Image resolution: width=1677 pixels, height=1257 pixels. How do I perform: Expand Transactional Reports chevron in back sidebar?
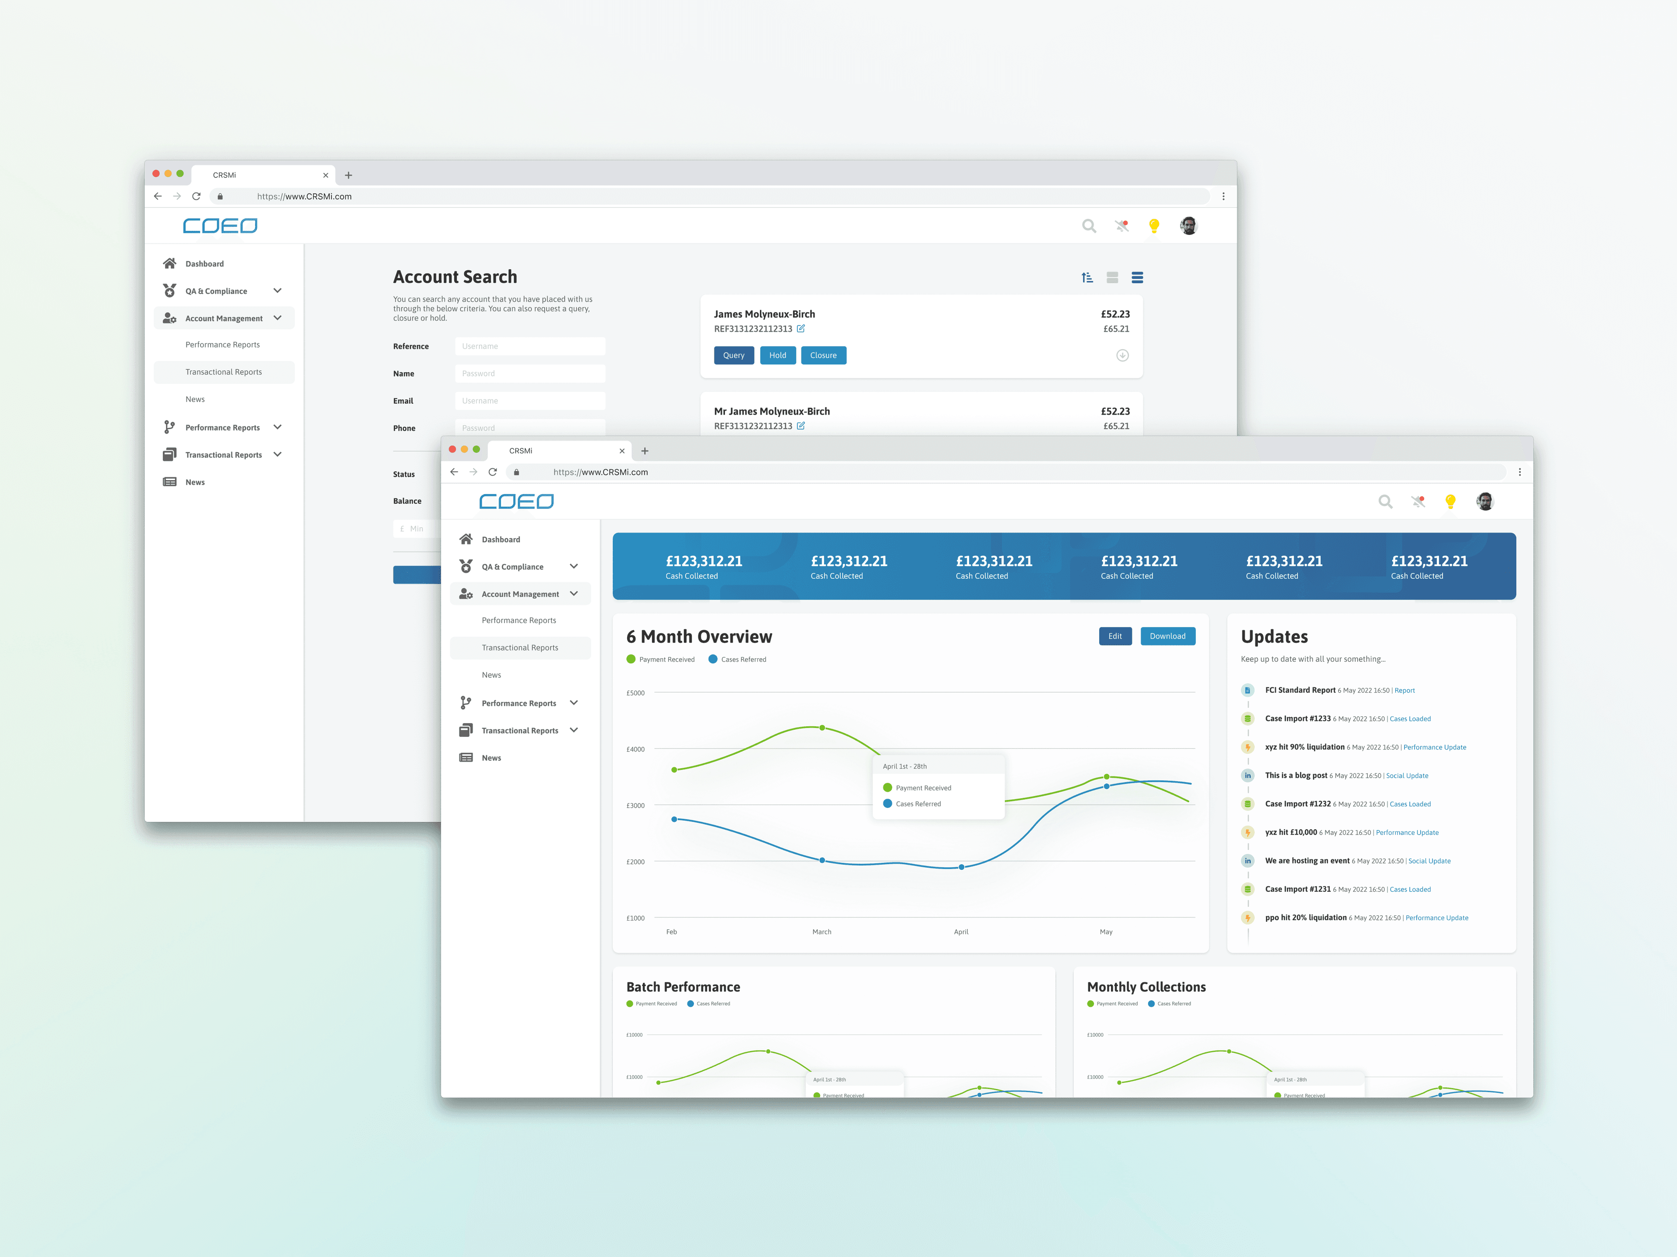(277, 455)
